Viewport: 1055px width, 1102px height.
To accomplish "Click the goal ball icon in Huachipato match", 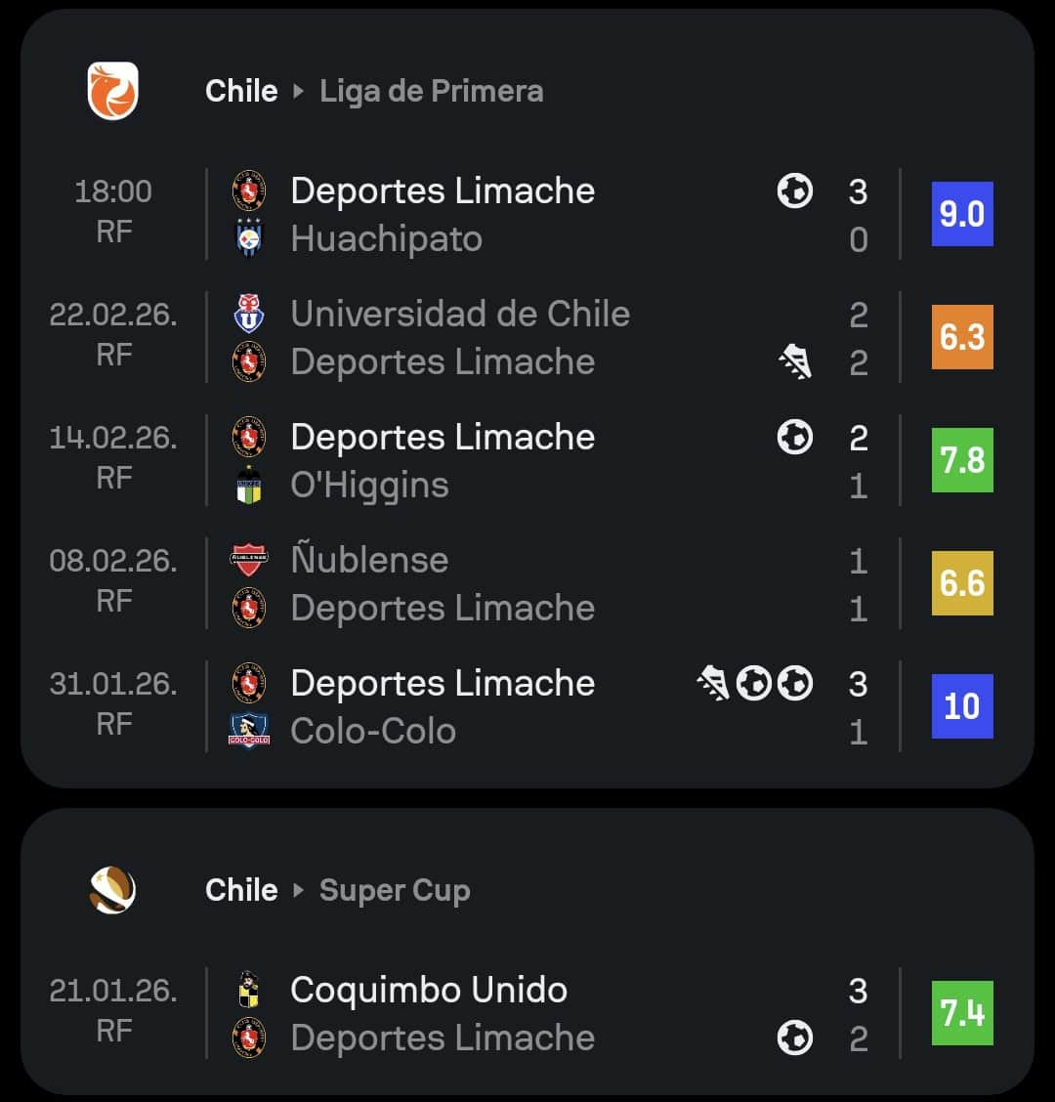I will 795,191.
